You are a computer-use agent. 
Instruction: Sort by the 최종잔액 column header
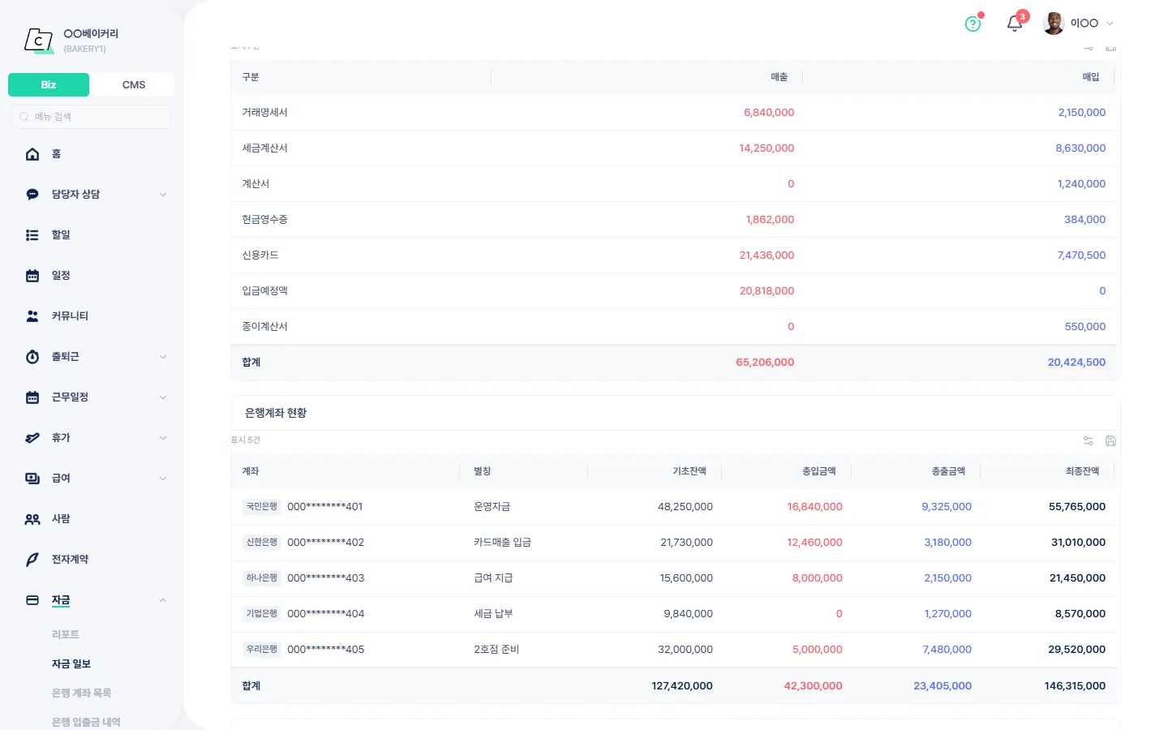tap(1082, 471)
